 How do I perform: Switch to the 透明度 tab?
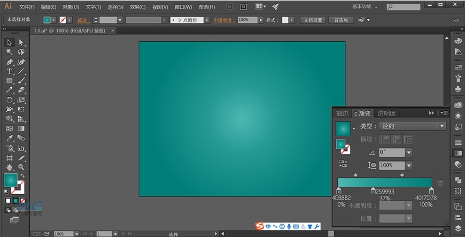(386, 113)
